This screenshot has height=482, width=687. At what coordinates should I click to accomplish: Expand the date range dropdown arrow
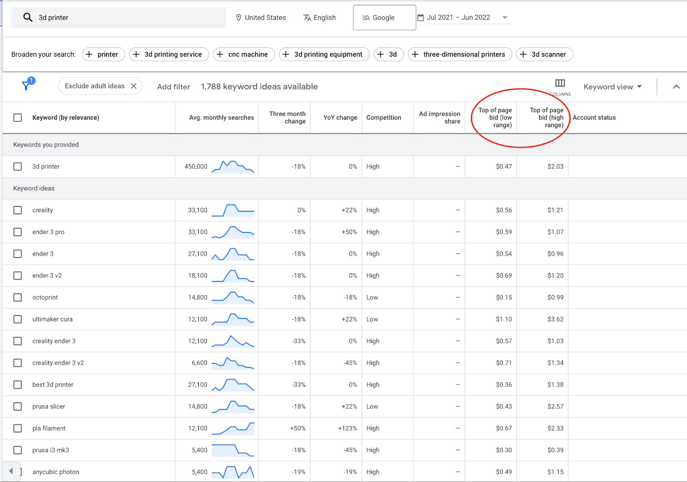pyautogui.click(x=505, y=18)
